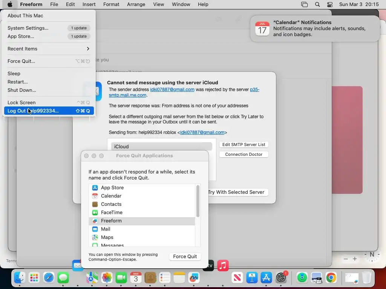Image resolution: width=386 pixels, height=289 pixels.
Task: Select Maps in Force Quit list
Action: click(x=142, y=237)
